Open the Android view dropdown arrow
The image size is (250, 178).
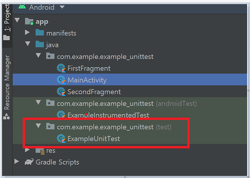pyautogui.click(x=62, y=7)
